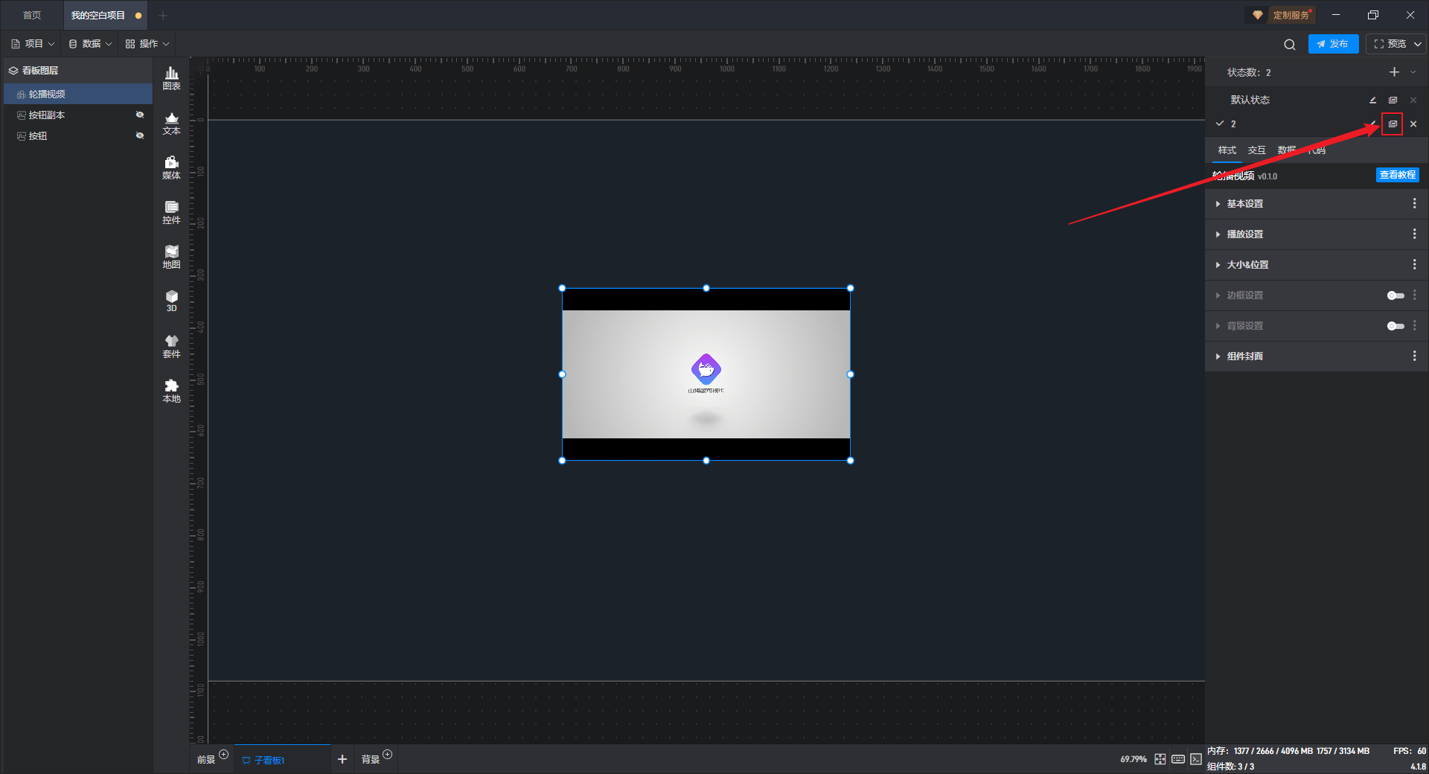Screen dimensions: 1429x774
Task: Click the 预览 preview button
Action: 1390,44
